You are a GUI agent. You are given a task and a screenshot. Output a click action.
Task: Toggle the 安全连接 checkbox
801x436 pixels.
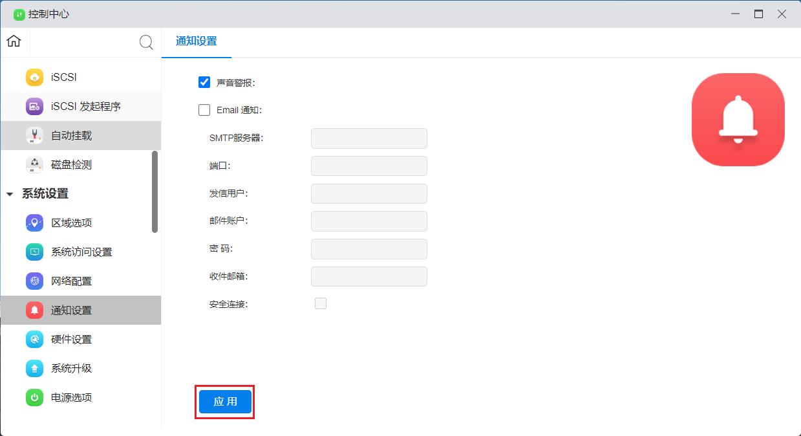pos(321,303)
